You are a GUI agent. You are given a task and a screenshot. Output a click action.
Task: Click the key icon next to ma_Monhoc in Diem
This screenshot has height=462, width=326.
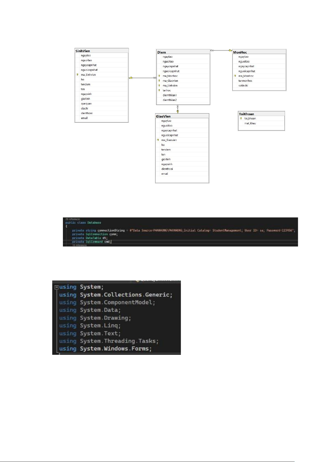pyautogui.click(x=159, y=76)
